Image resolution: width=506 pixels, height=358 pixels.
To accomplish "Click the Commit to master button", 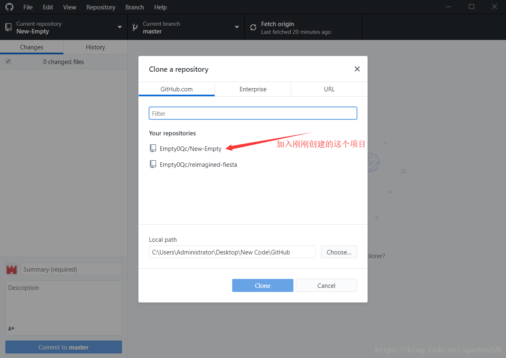I will click(x=64, y=347).
